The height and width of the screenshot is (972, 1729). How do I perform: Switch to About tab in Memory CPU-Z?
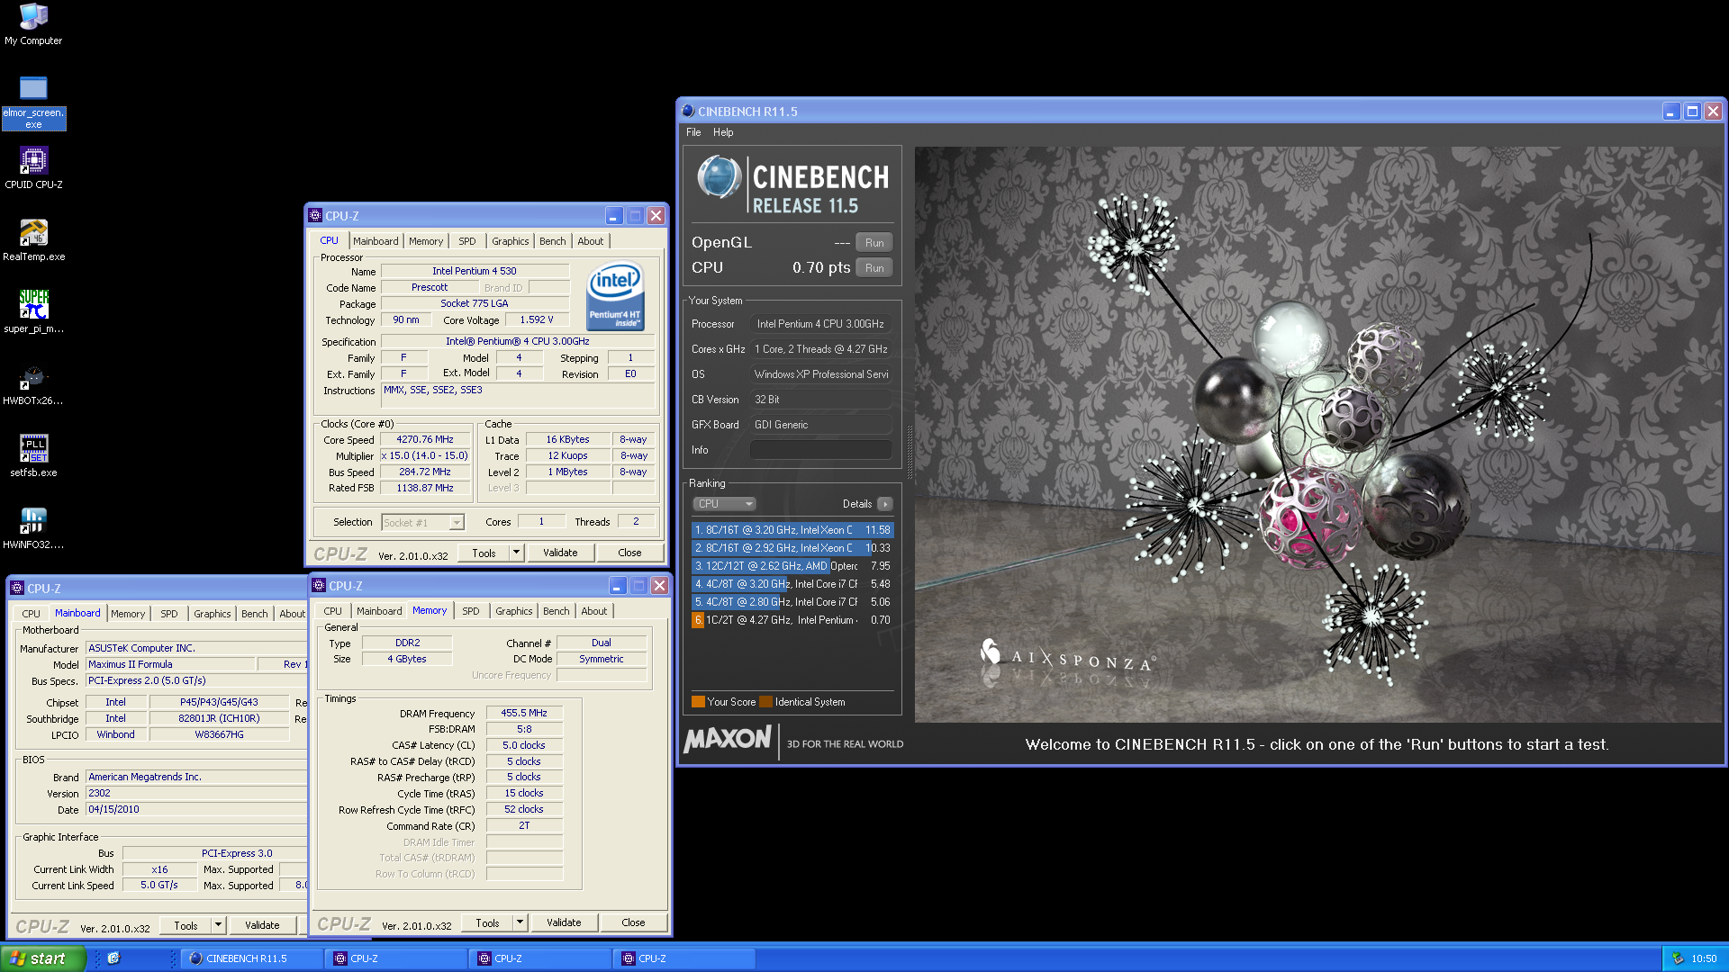point(593,611)
